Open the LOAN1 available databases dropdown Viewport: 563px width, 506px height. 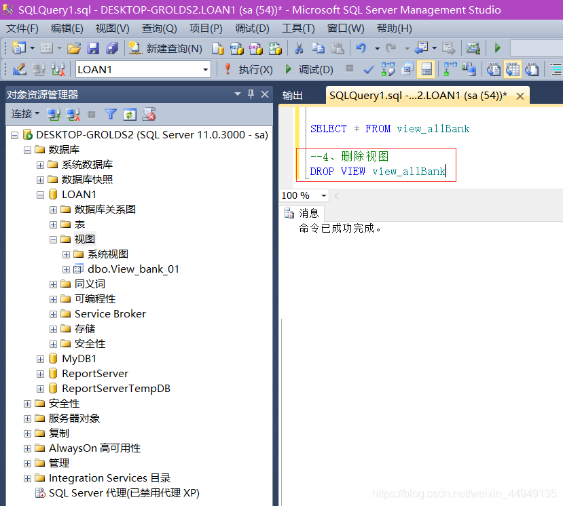point(206,70)
